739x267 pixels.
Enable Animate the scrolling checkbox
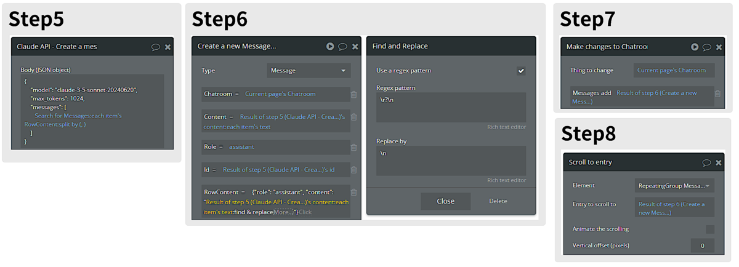710,229
